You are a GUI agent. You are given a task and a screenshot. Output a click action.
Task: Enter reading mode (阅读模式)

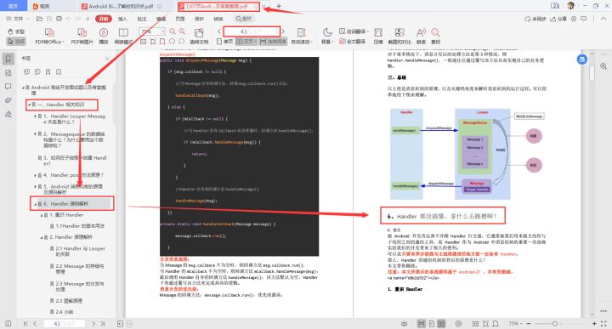pos(123,37)
